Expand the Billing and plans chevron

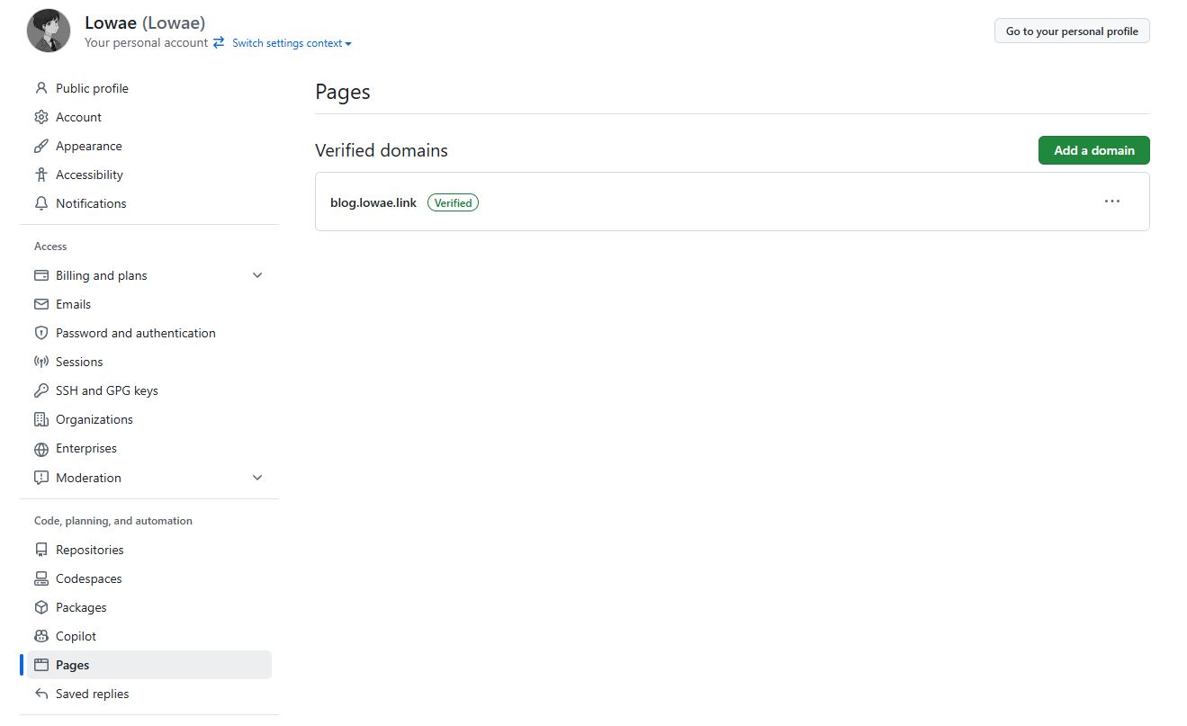[257, 275]
